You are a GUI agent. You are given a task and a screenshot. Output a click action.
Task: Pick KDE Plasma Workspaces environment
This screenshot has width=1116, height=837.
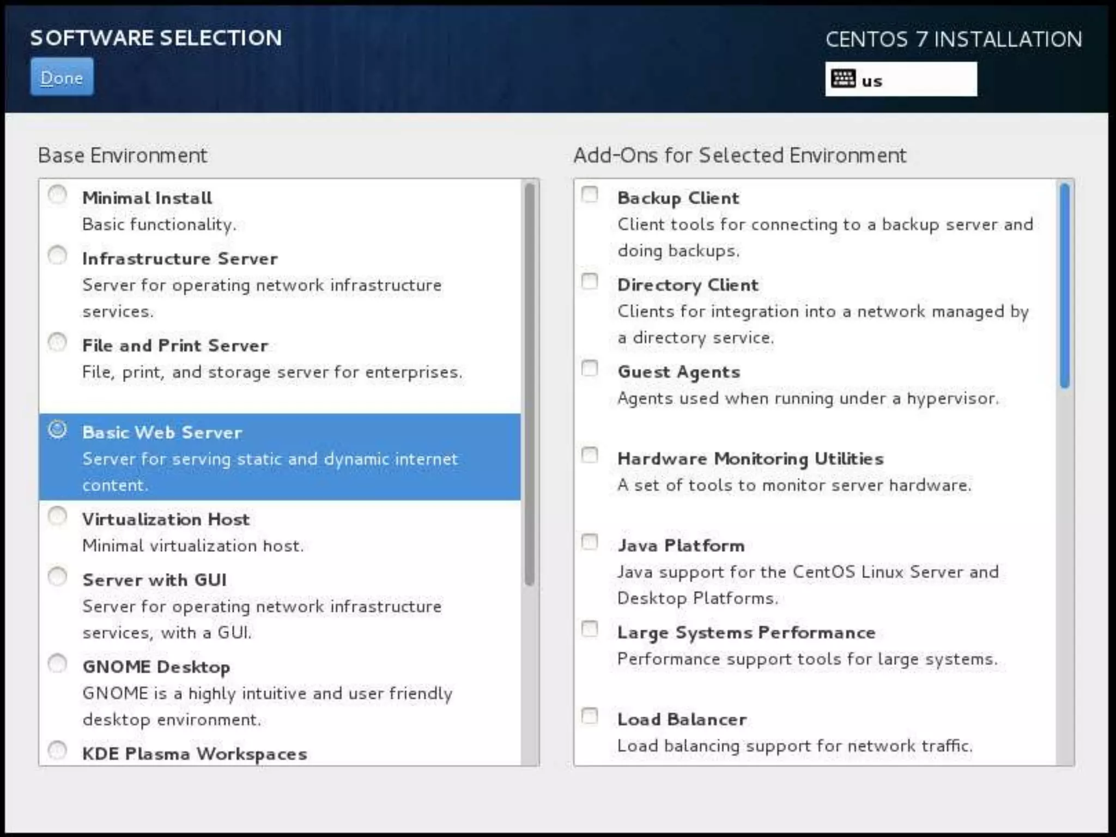pyautogui.click(x=57, y=750)
